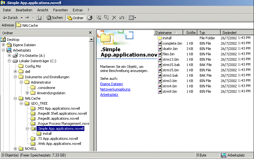Viewport: 254px width, 159px height.
Task: Sort files by the Größe column header
Action: (x=191, y=32)
